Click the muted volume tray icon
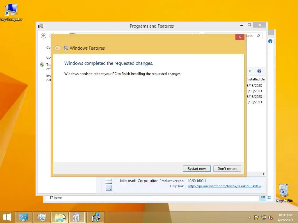The height and width of the screenshot is (223, 298). tap(271, 217)
